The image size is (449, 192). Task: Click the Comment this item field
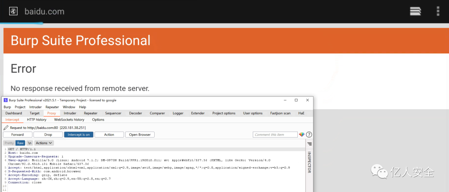point(275,135)
